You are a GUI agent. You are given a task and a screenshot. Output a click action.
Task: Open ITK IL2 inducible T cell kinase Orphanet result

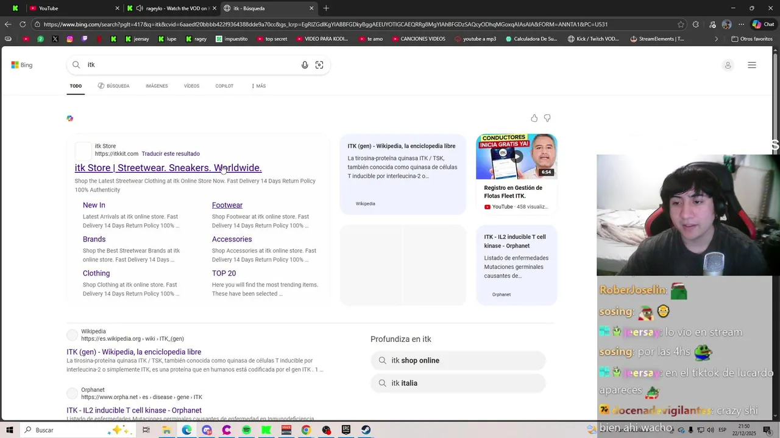134,411
